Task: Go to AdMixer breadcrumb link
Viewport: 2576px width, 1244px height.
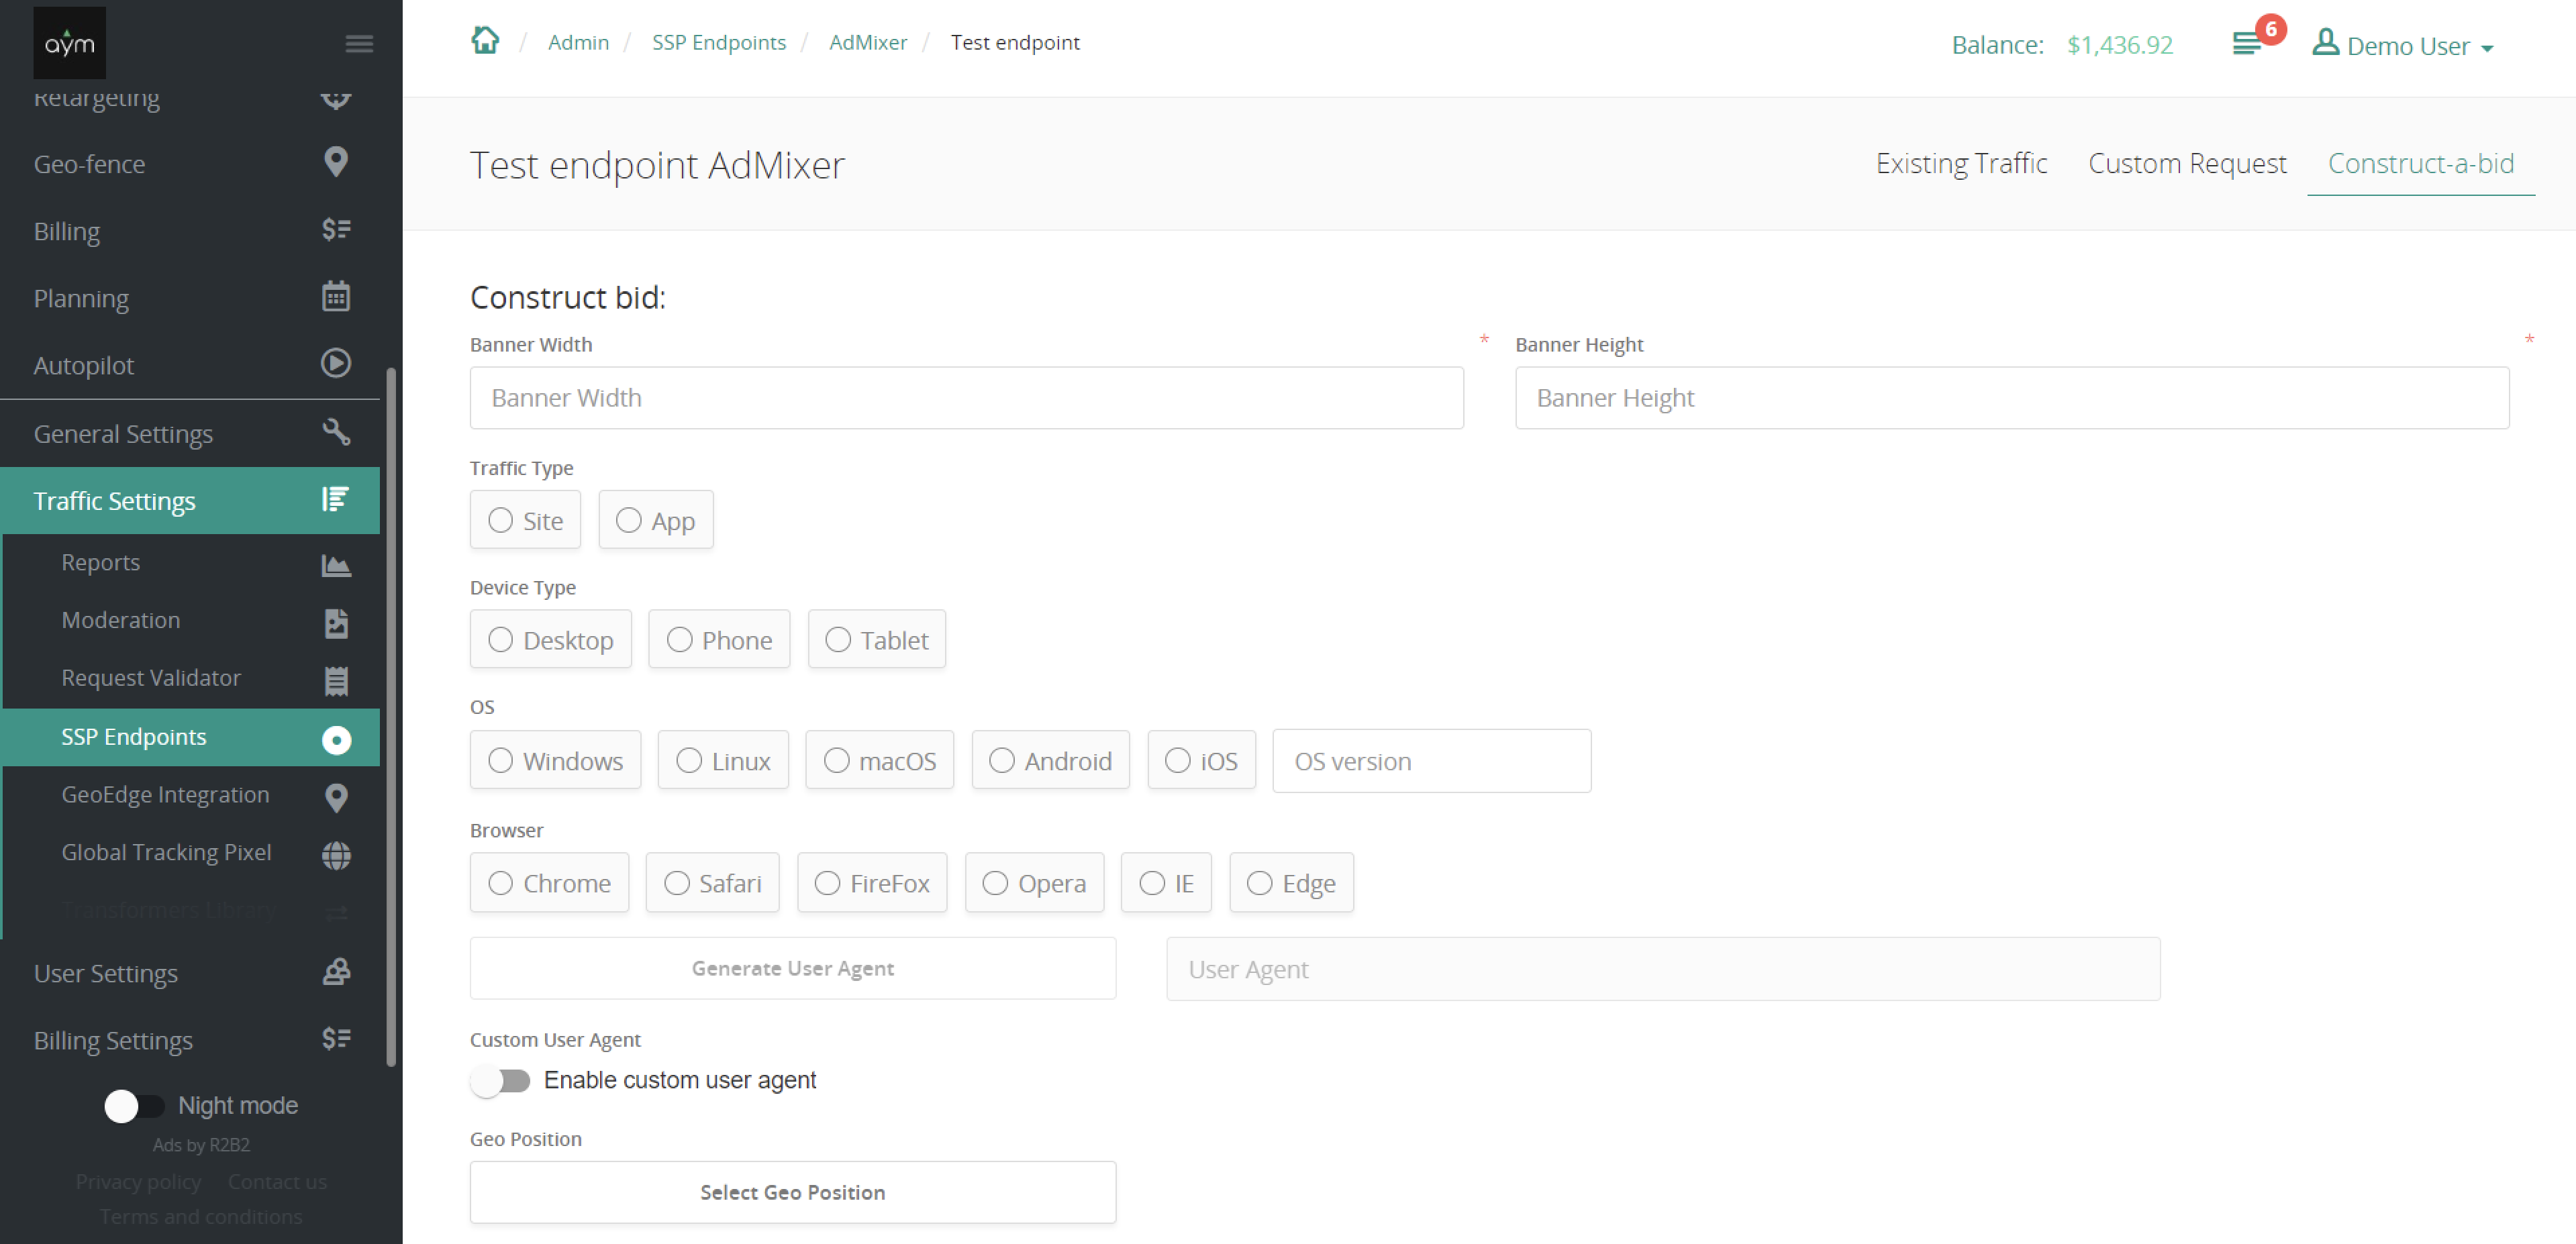Action: pos(868,42)
